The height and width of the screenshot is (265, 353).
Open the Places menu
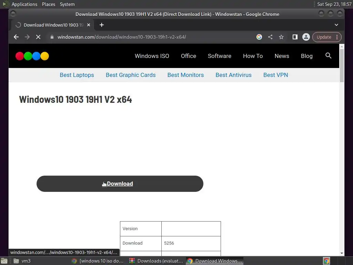(48, 4)
